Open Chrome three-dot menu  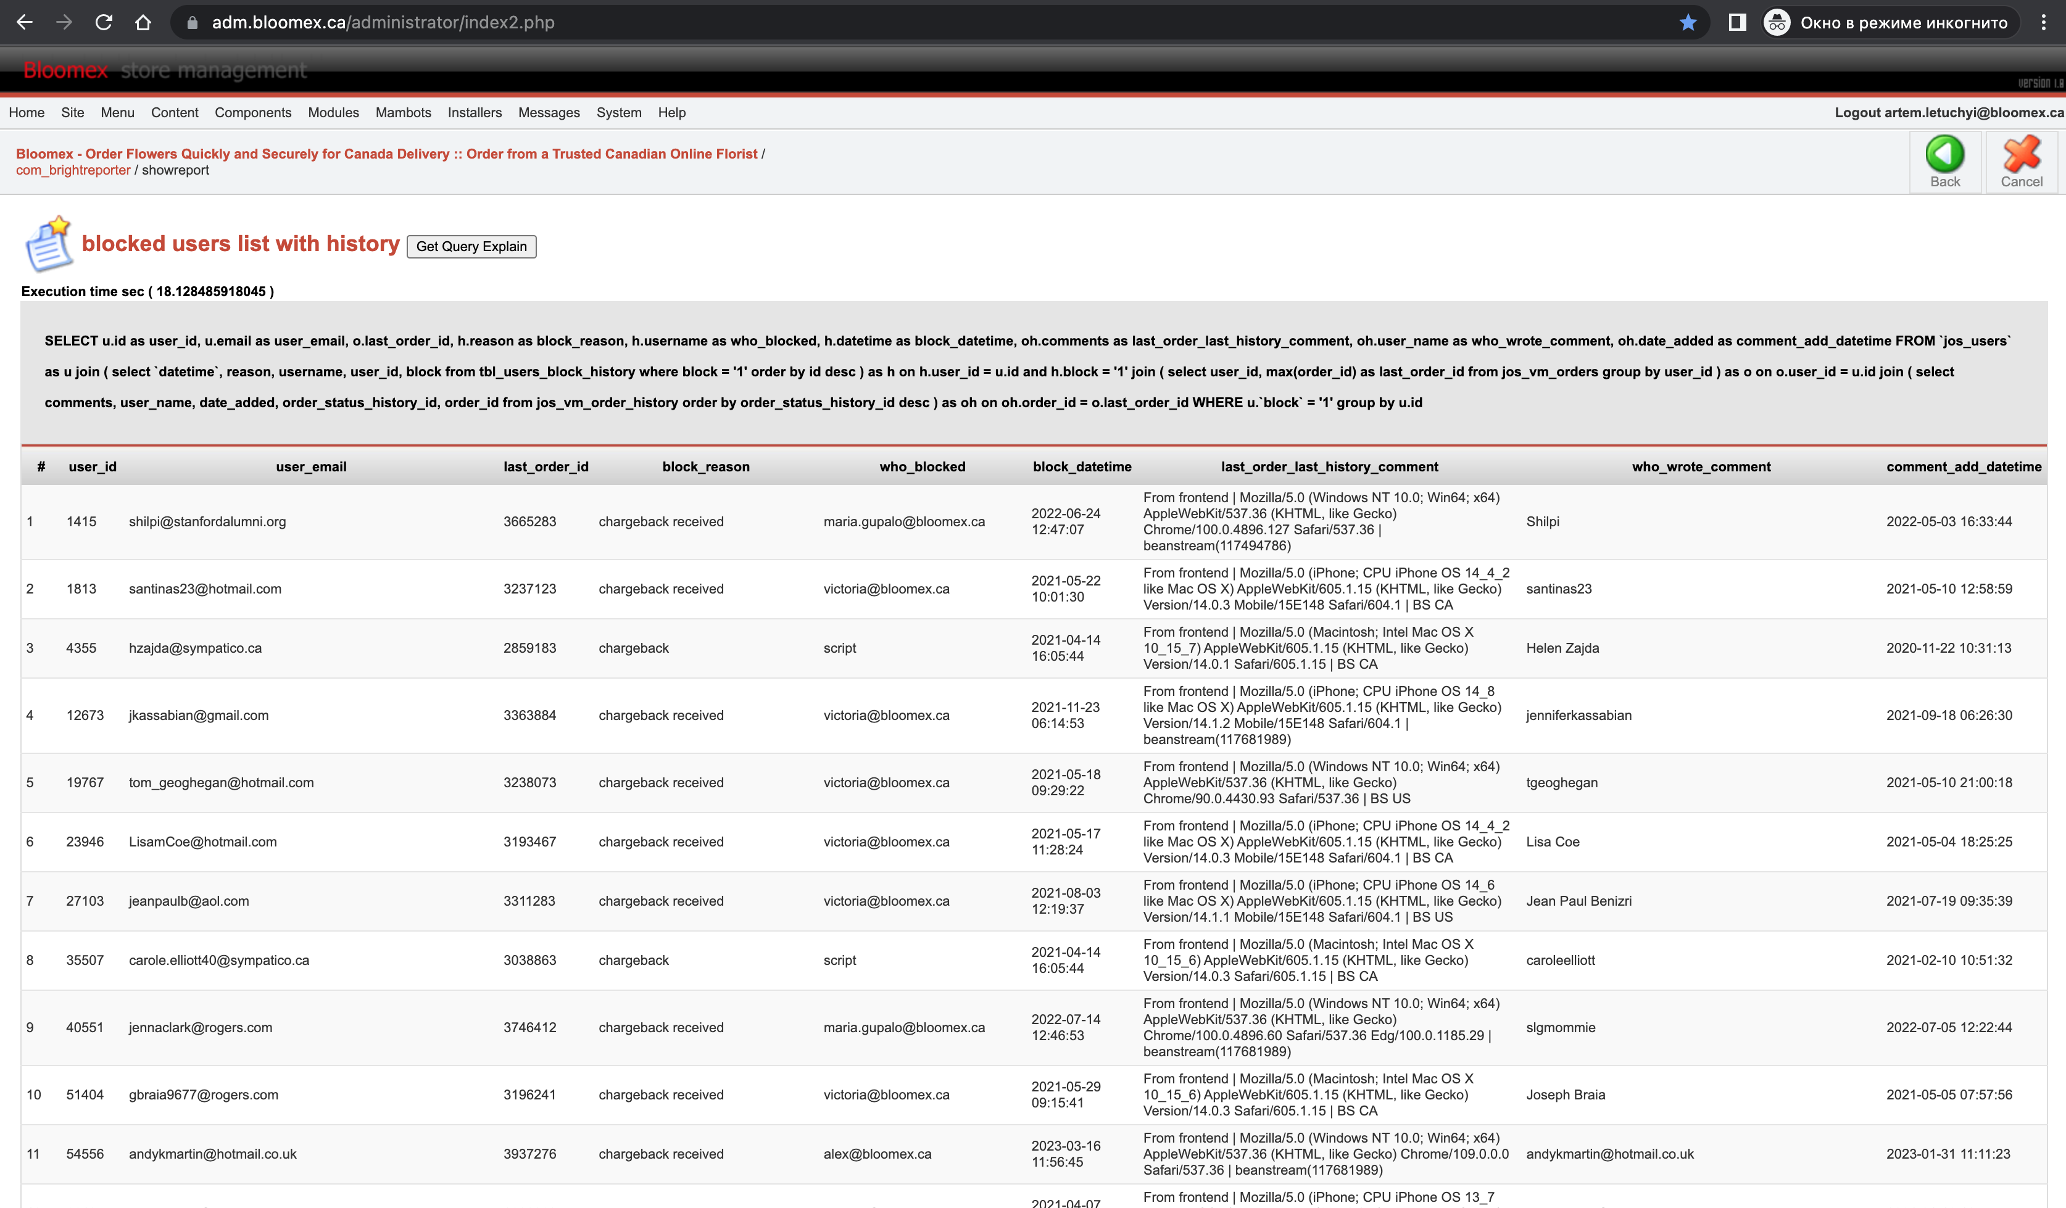coord(2043,22)
